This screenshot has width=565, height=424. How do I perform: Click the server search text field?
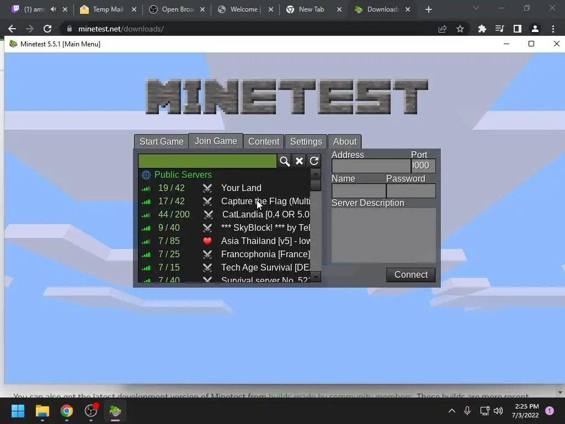click(207, 161)
